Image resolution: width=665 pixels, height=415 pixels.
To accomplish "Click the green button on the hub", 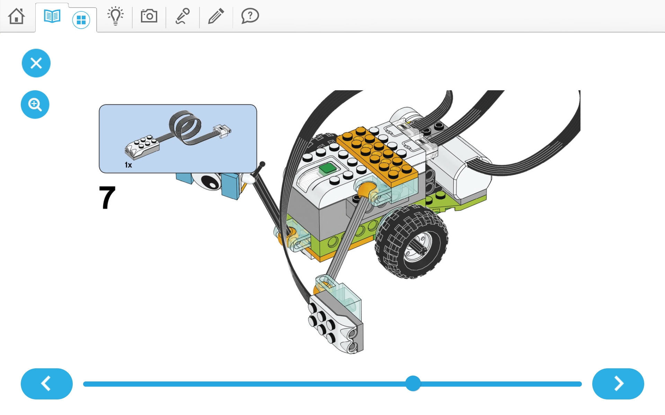I will (327, 169).
